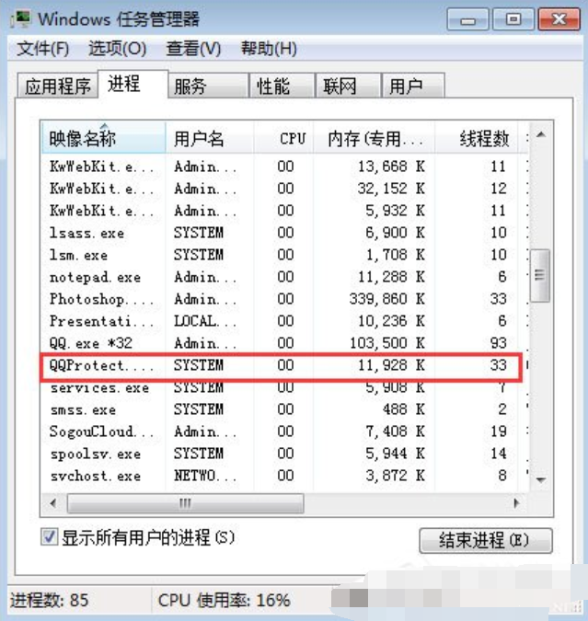Switch to the 联网 tab
The height and width of the screenshot is (621, 588).
[340, 86]
